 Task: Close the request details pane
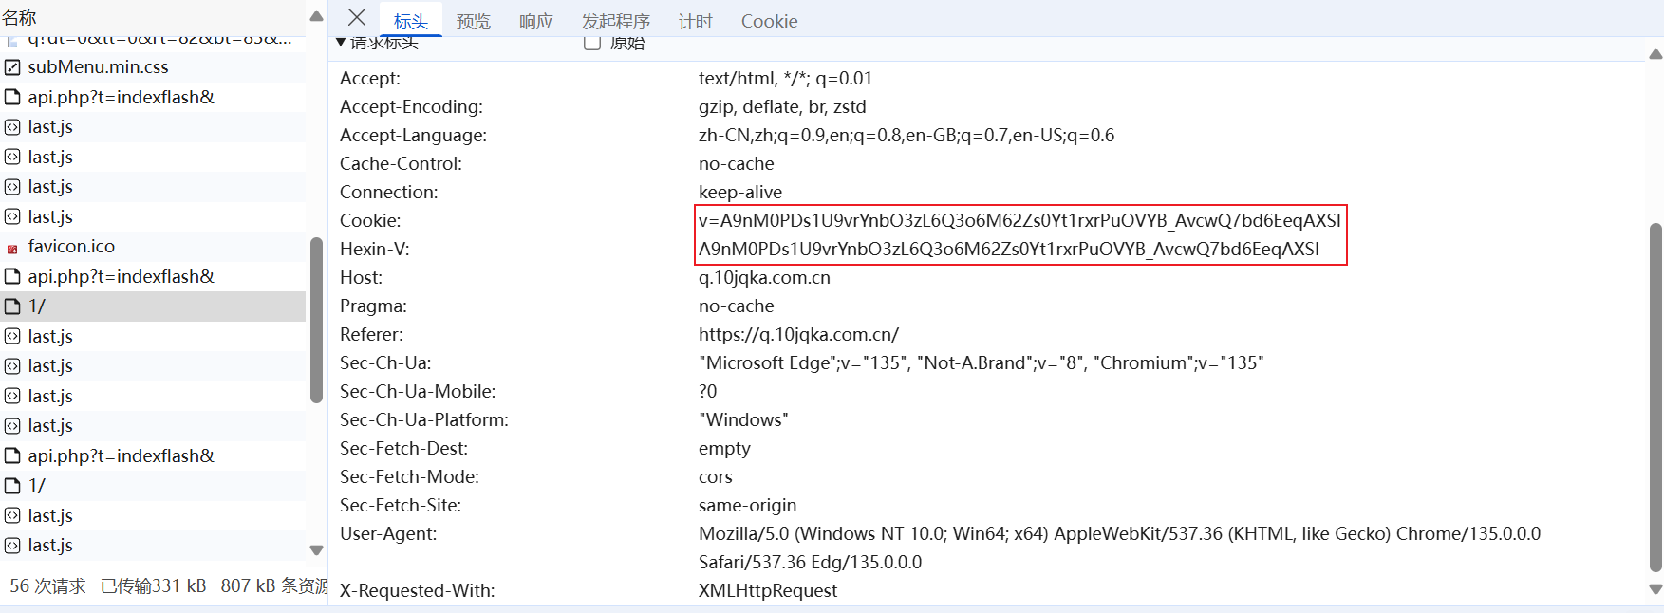357,17
